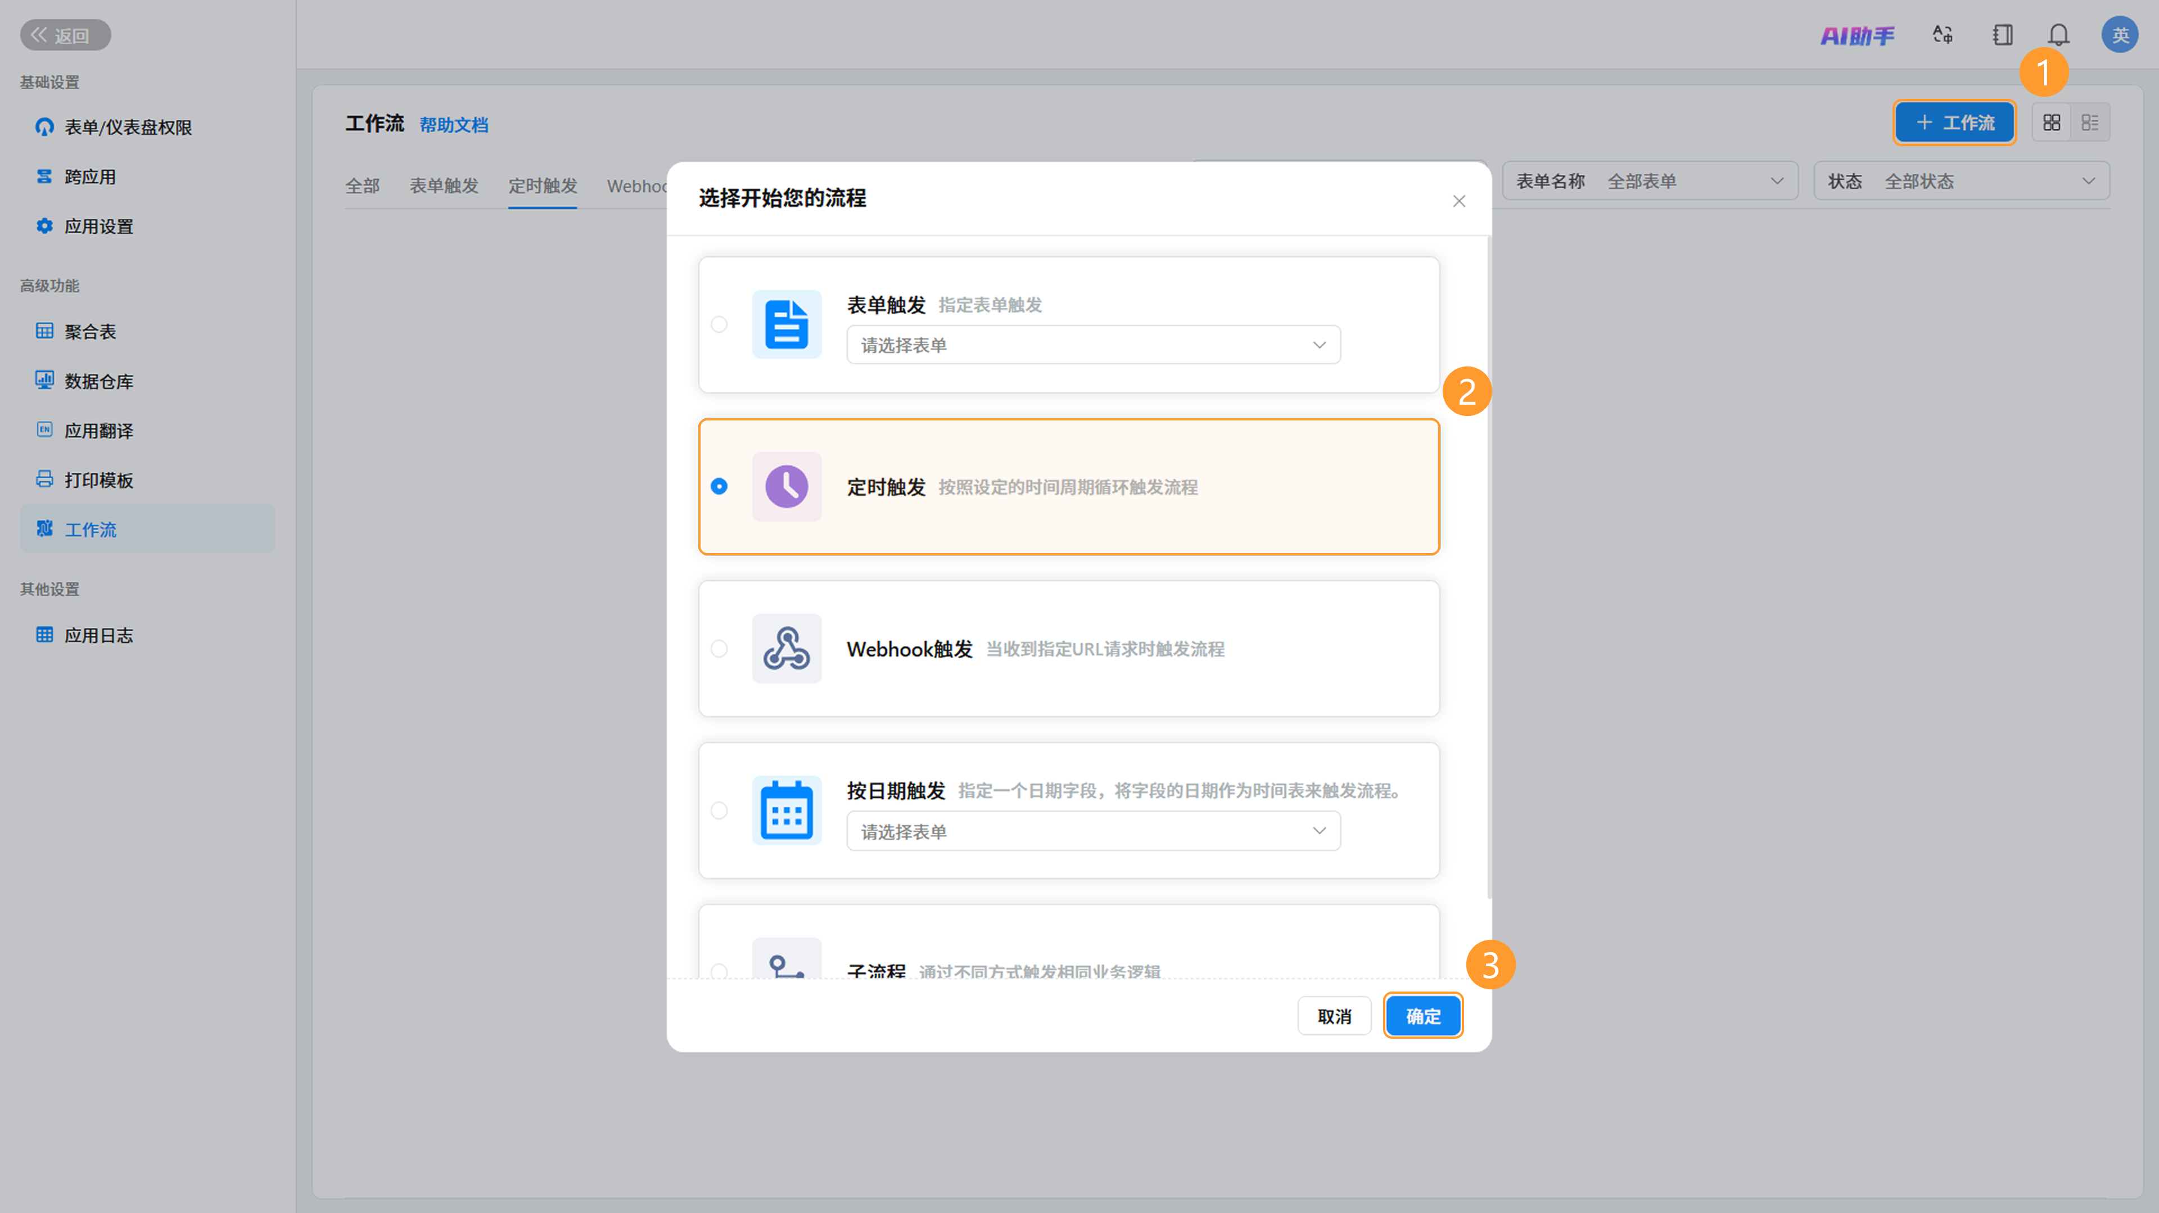Click the 打印模板 printer icon
This screenshot has width=2159, height=1213.
click(44, 479)
